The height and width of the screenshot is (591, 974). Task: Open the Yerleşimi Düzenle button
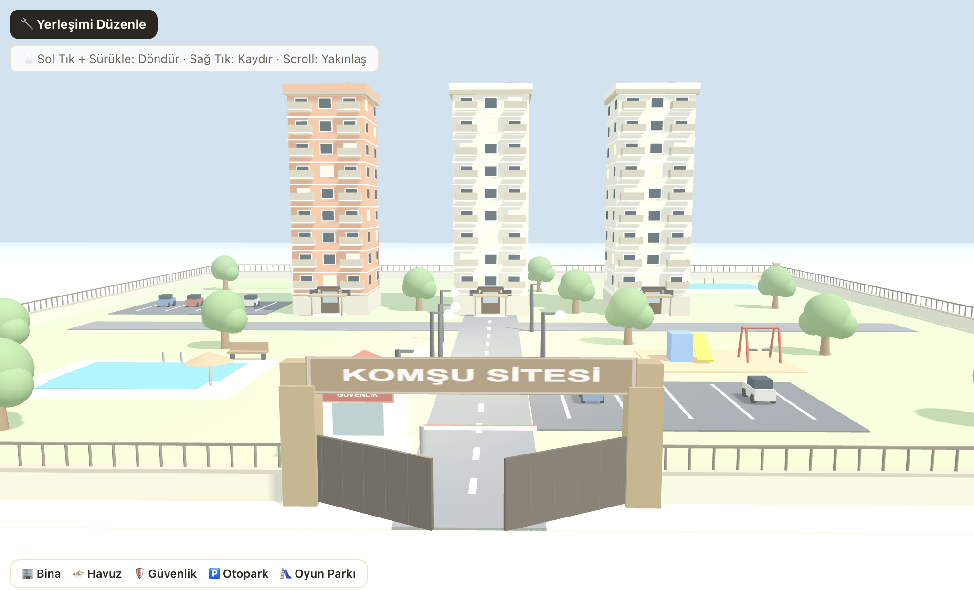coord(84,24)
